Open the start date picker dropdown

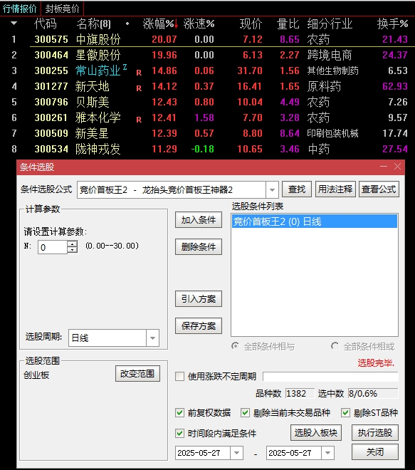[x=237, y=453]
